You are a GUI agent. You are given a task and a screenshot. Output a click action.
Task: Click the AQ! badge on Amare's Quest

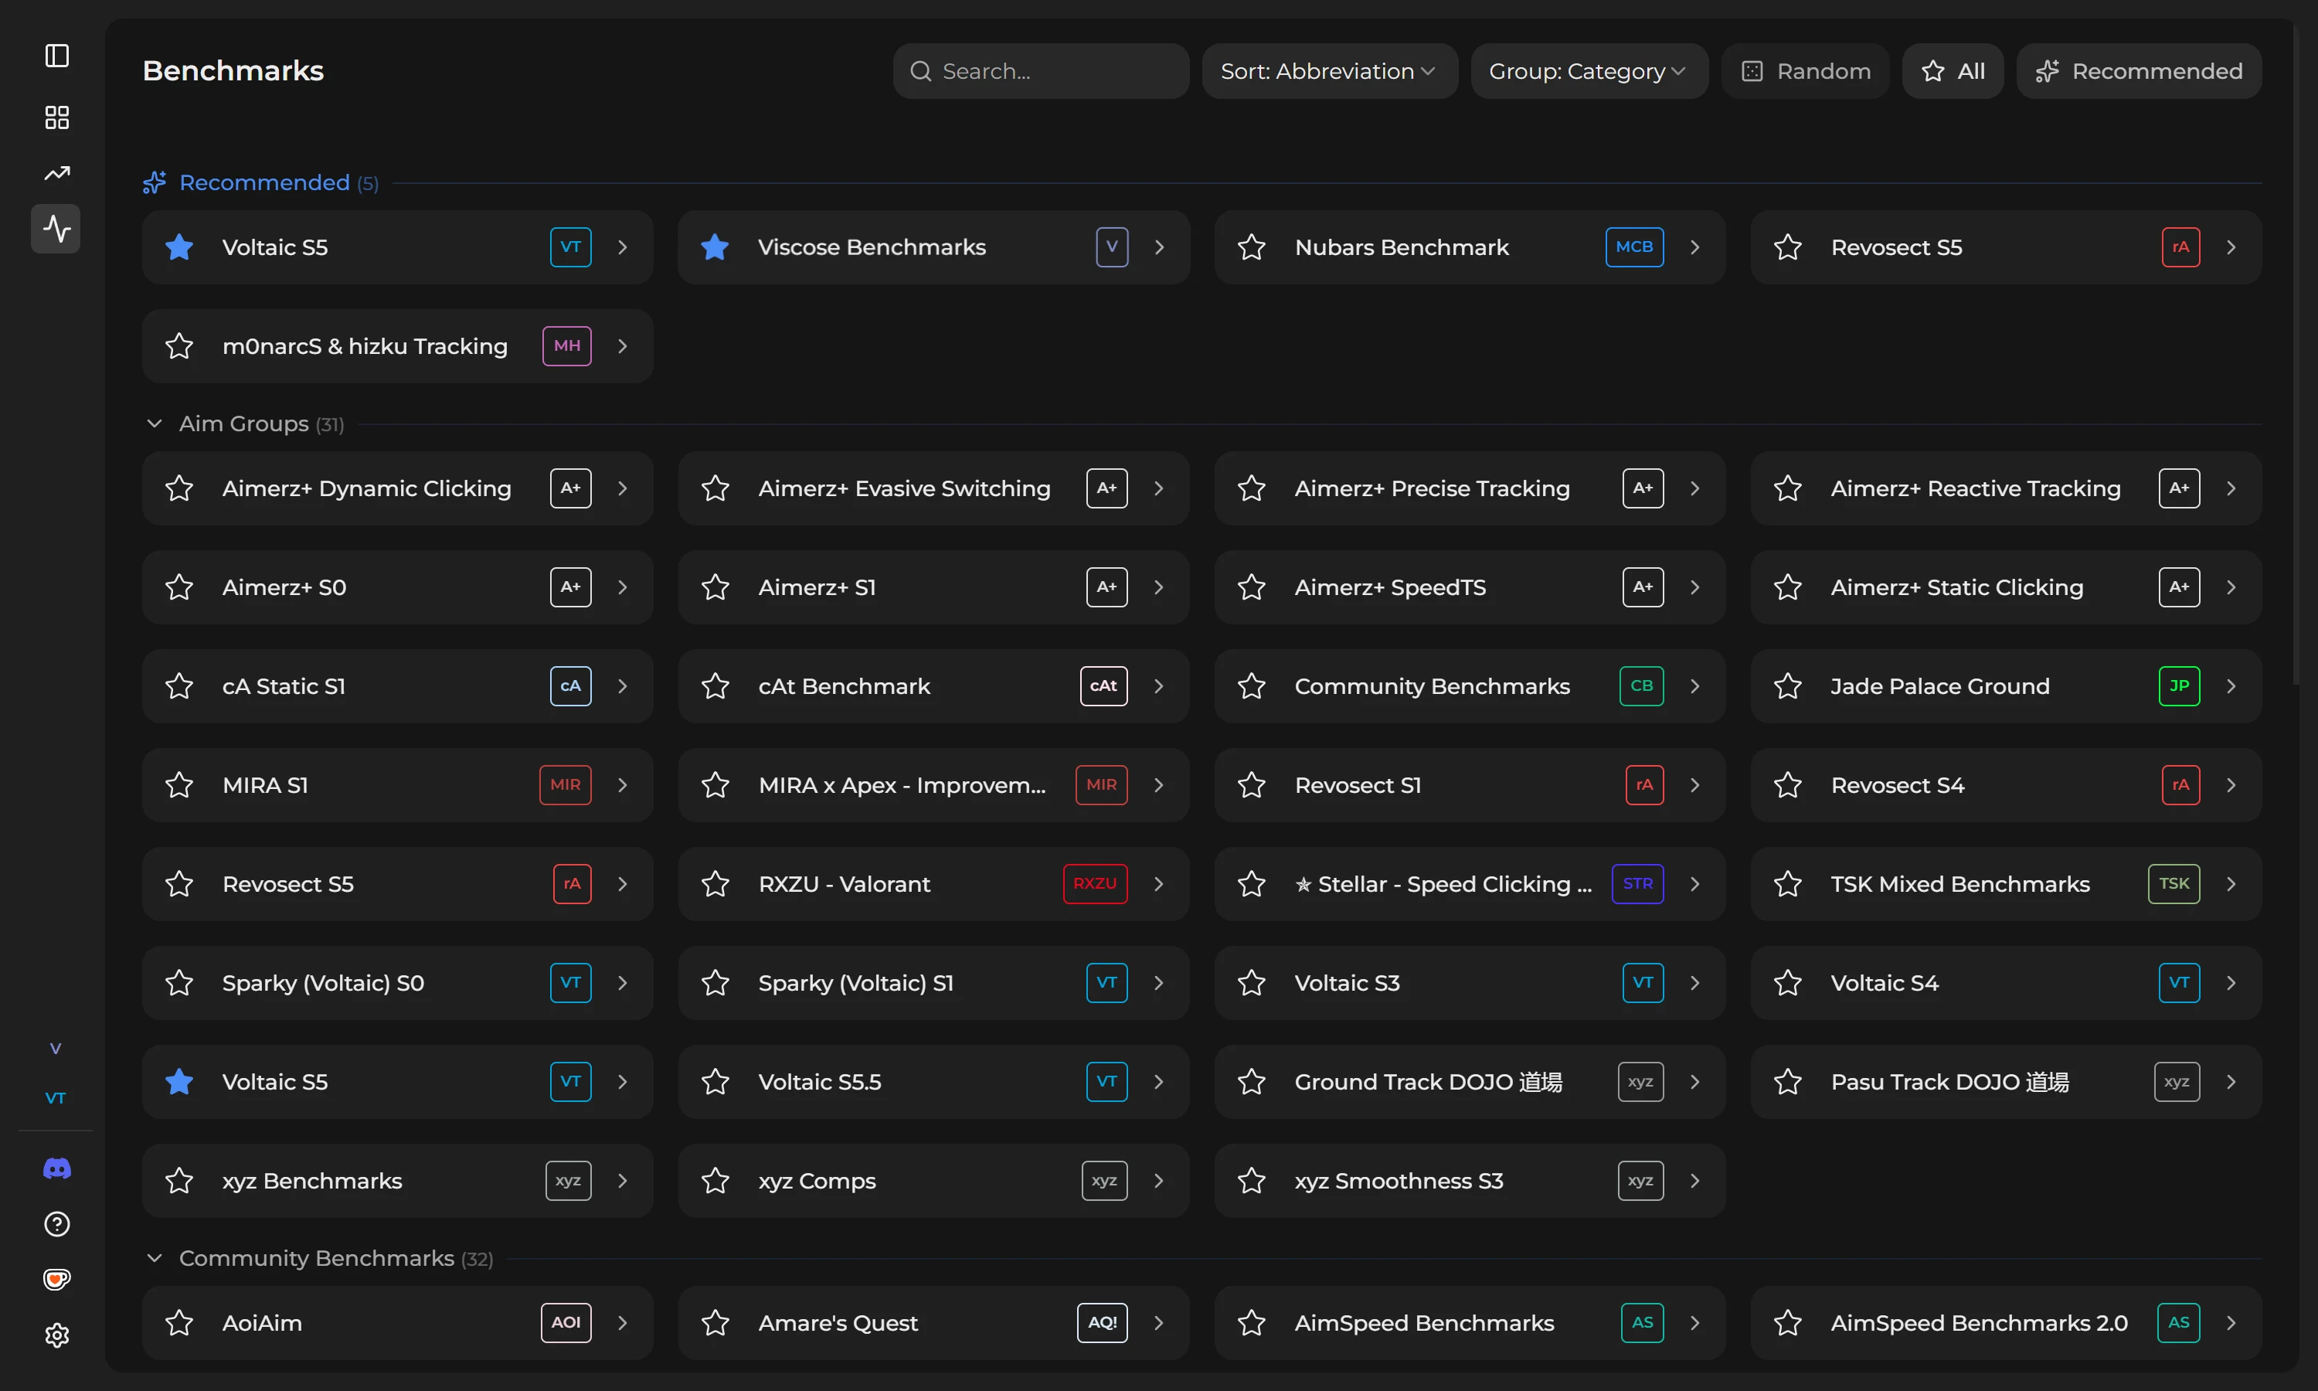point(1102,1322)
